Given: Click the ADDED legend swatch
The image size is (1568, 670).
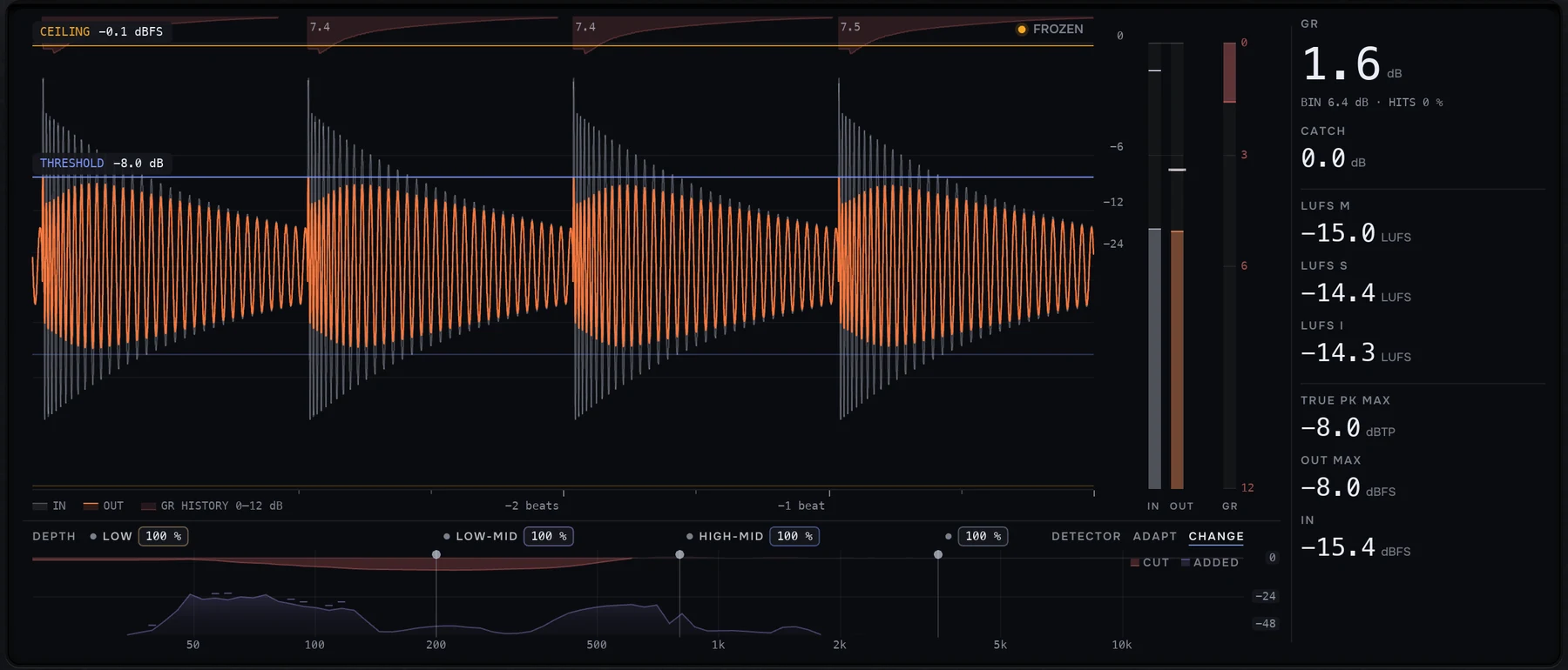Looking at the screenshot, I should point(1186,563).
